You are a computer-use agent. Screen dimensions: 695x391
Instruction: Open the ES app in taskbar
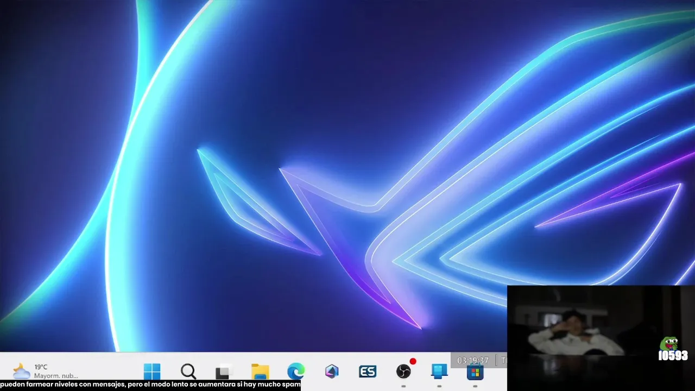point(368,371)
